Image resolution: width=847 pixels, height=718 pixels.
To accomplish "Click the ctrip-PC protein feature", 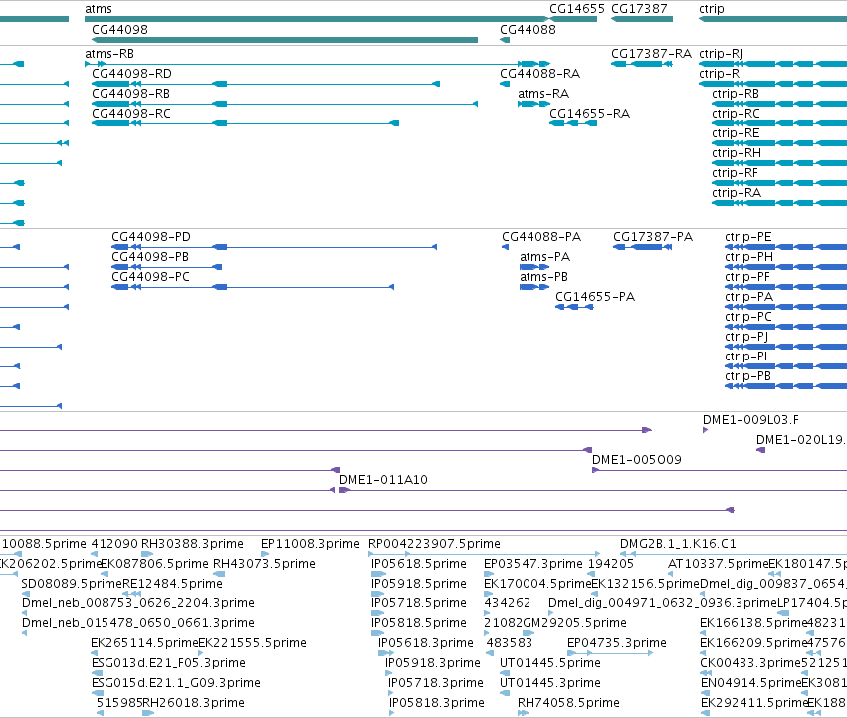I will pos(786,327).
